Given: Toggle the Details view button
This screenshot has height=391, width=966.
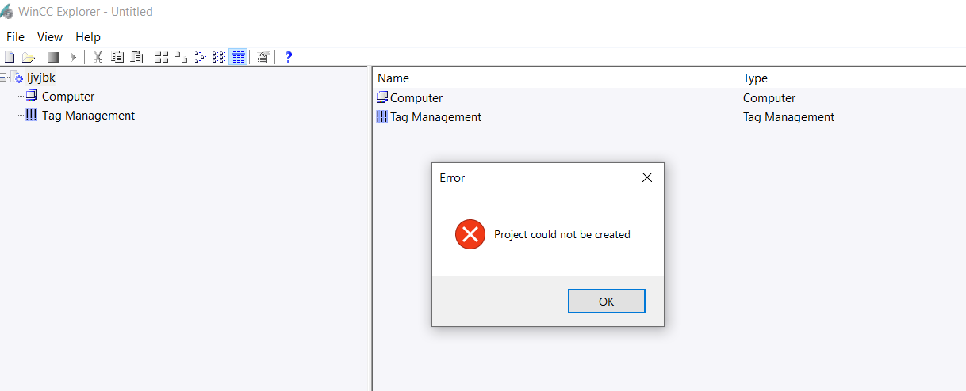Looking at the screenshot, I should coord(238,57).
